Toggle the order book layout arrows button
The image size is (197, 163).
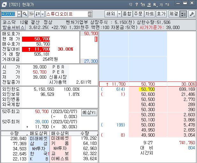(183, 14)
